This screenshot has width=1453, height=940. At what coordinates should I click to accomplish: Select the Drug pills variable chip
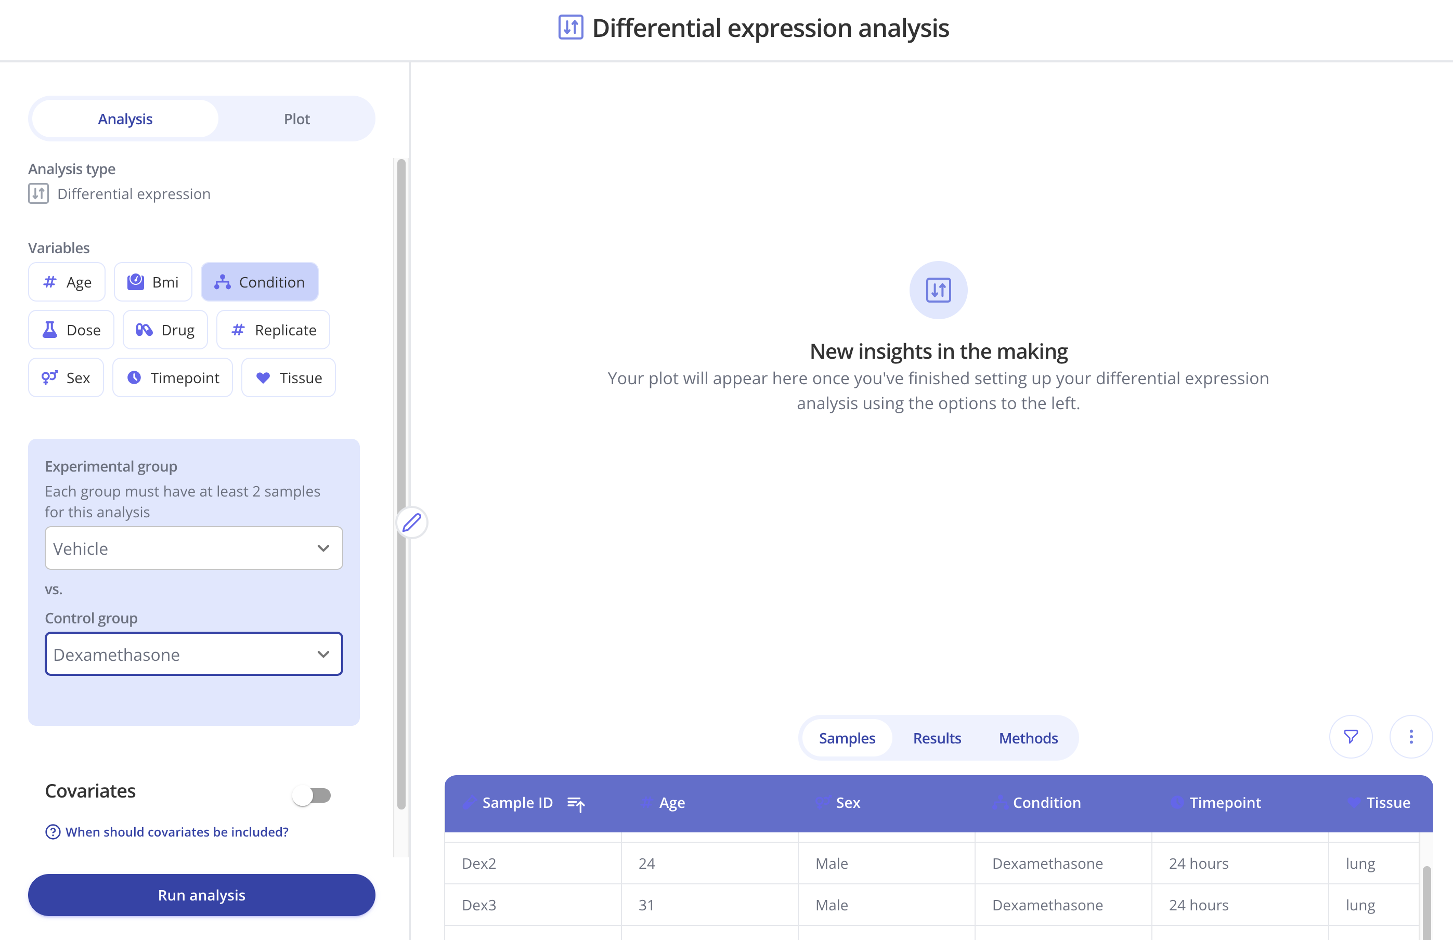[165, 330]
